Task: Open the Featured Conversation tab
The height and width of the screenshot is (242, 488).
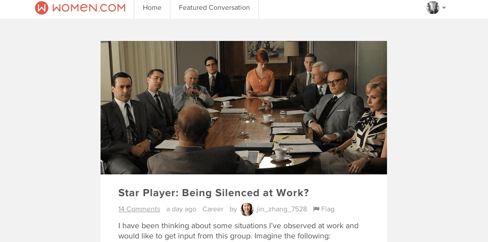Action: [x=214, y=8]
